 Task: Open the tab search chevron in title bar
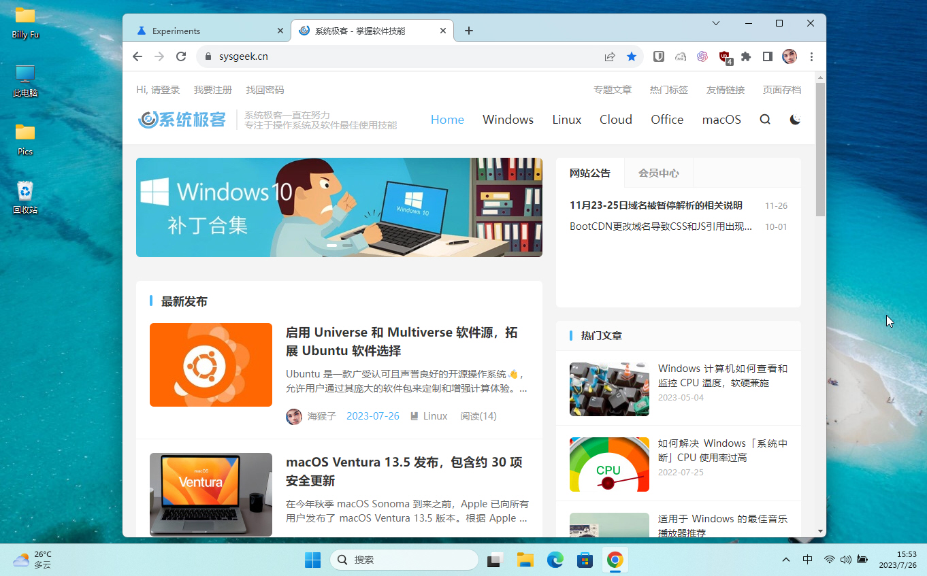(x=716, y=23)
